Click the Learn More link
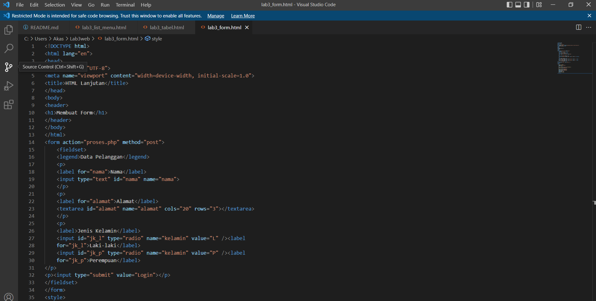The height and width of the screenshot is (301, 596). [x=243, y=16]
